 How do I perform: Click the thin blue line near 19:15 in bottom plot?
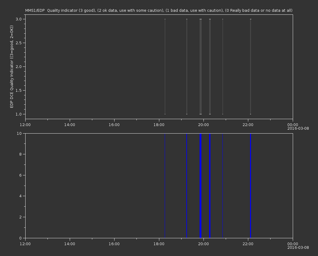(x=187, y=186)
